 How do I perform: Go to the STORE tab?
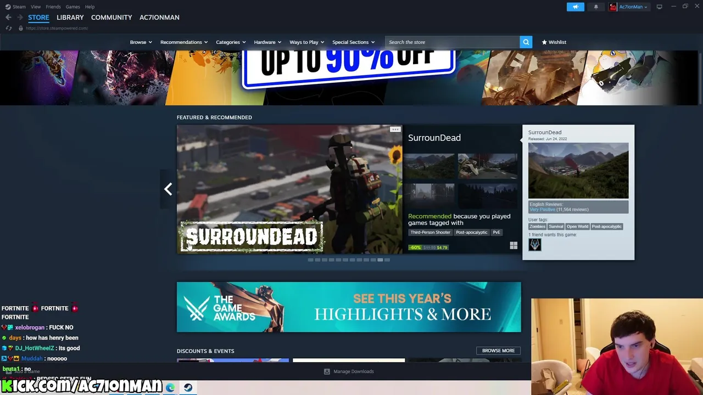click(x=38, y=18)
